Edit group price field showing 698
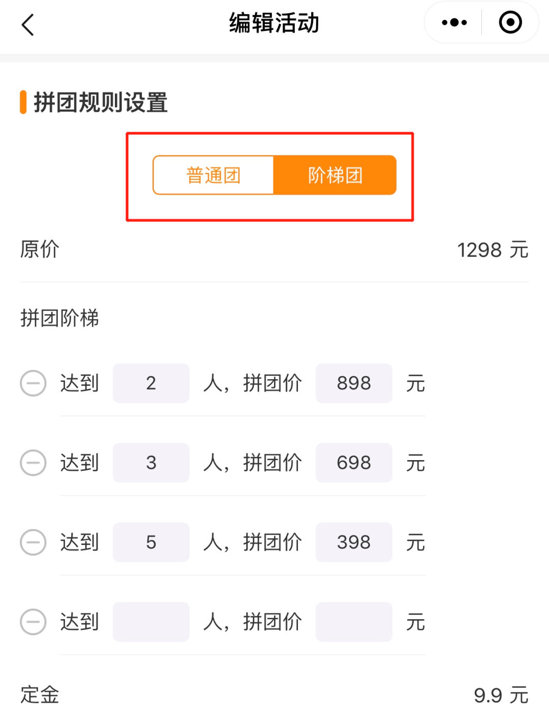This screenshot has width=549, height=724. coord(354,463)
